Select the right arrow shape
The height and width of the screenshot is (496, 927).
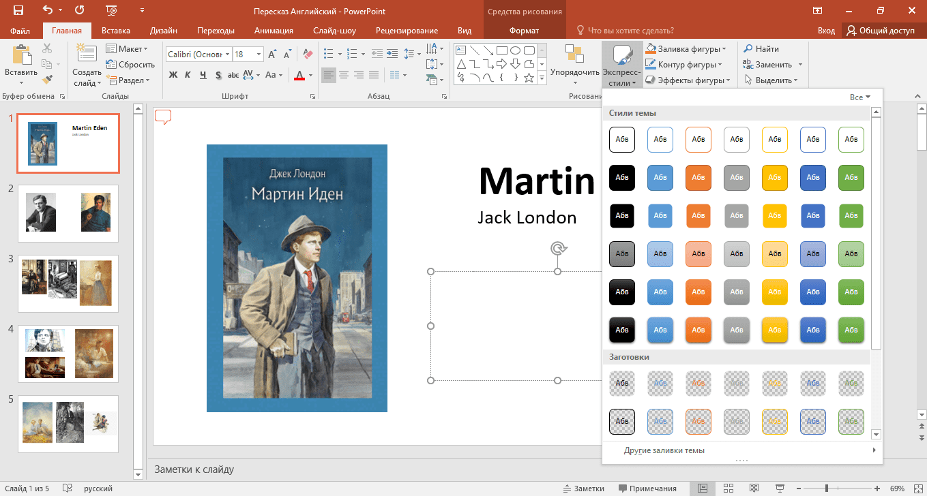pyautogui.click(x=501, y=64)
